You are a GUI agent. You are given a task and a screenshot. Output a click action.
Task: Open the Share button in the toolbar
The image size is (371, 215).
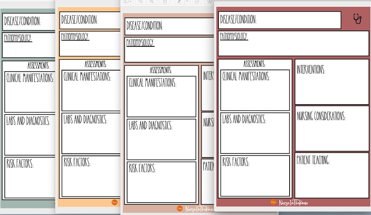[165, 2]
